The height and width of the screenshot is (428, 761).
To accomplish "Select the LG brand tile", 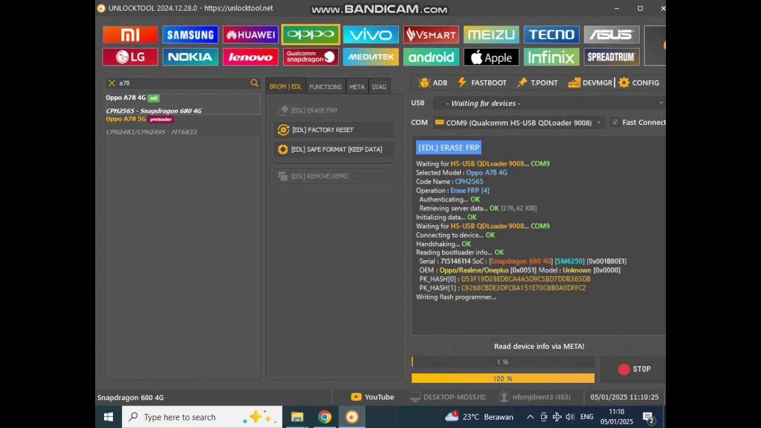I will point(130,57).
